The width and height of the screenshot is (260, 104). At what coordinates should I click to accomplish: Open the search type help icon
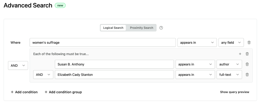tap(161, 28)
